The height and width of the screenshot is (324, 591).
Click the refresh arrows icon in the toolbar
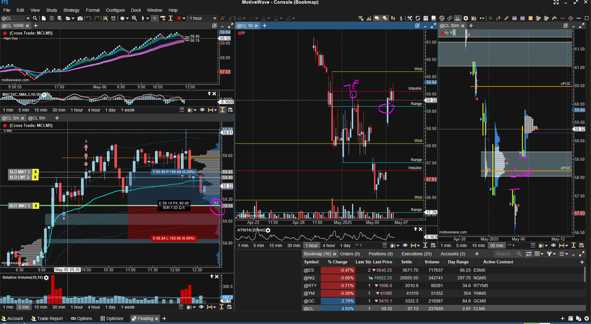tap(418, 18)
